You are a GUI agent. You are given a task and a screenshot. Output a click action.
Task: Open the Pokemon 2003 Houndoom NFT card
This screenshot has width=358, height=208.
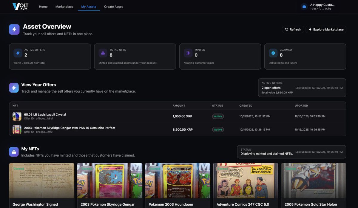pyautogui.click(x=178, y=185)
